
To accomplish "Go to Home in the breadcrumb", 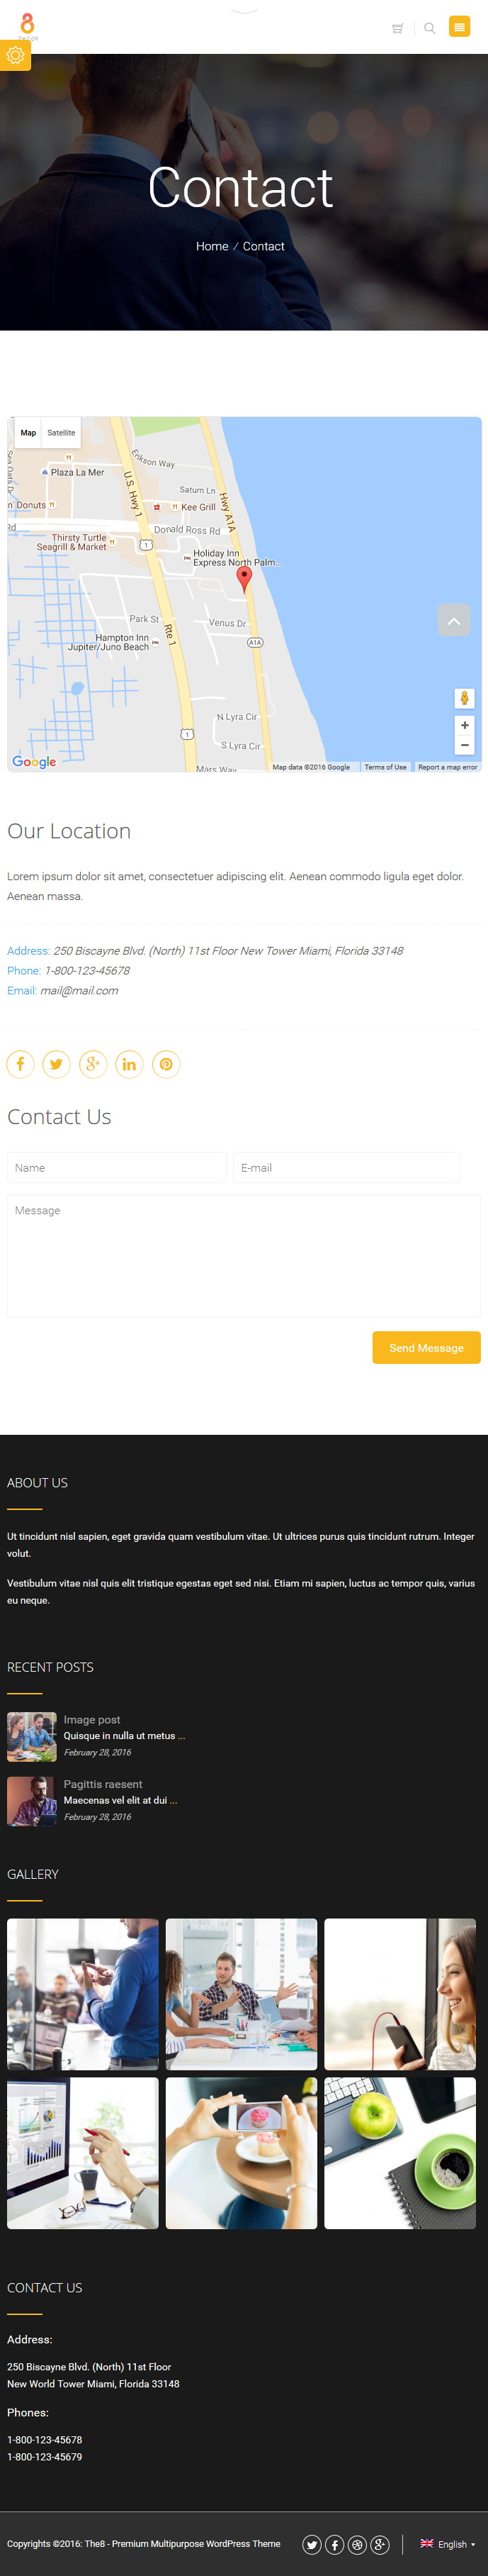I will point(212,246).
